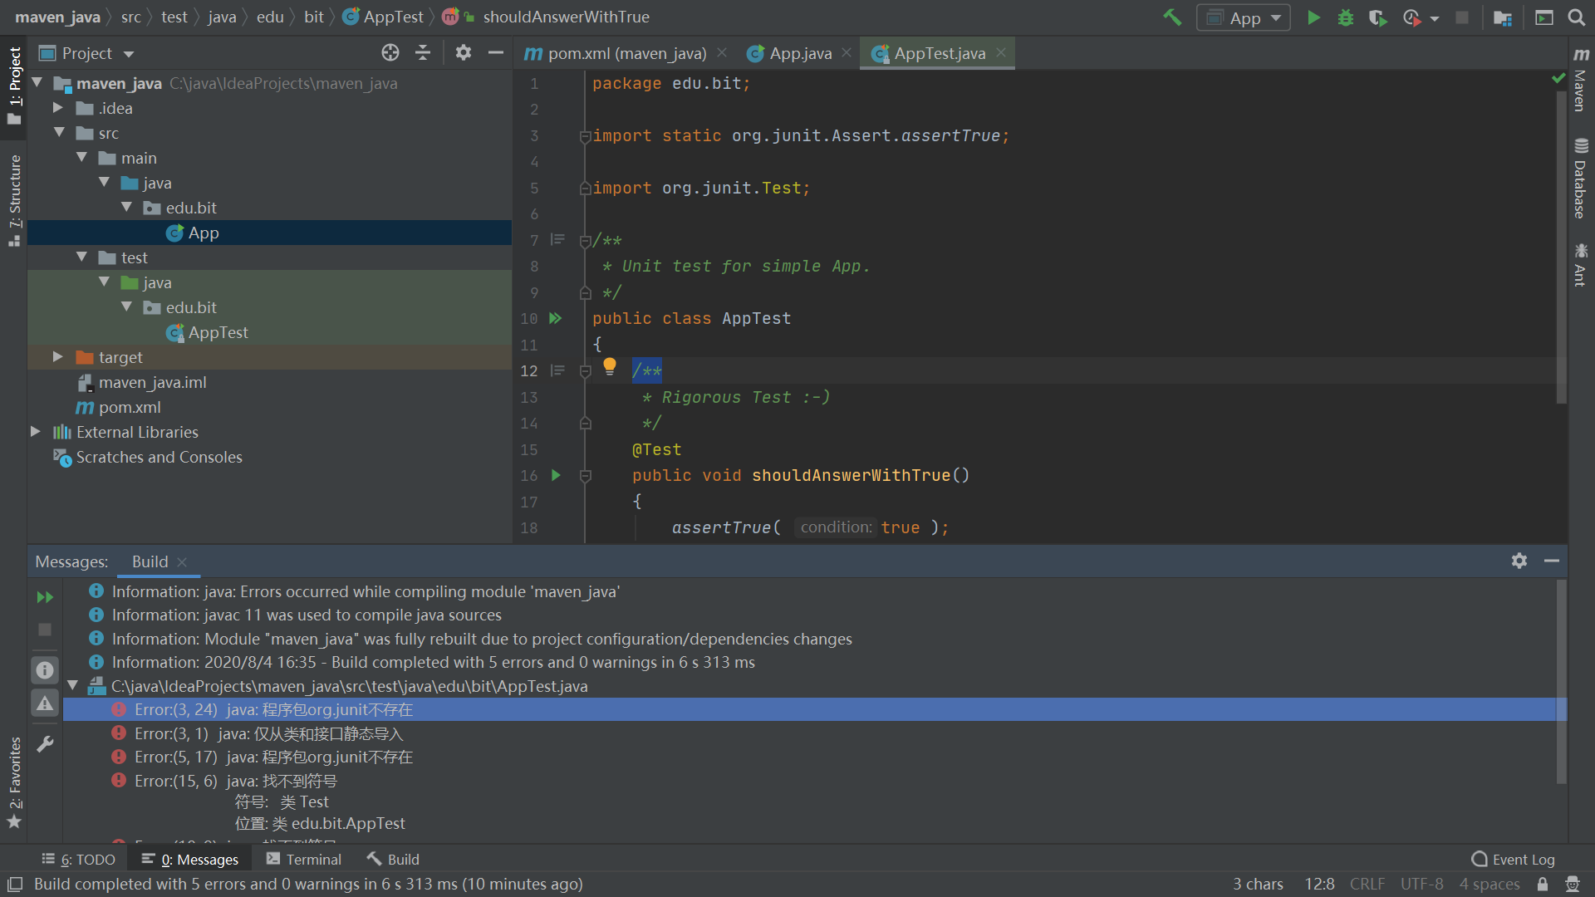Viewport: 1595px width, 897px height.
Task: Click Collapse All icon in Project panel
Action: [423, 53]
